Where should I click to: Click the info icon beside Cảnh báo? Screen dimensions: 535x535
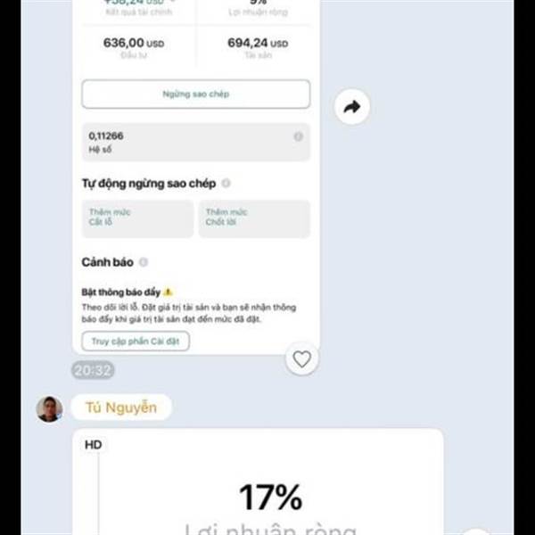point(144,262)
